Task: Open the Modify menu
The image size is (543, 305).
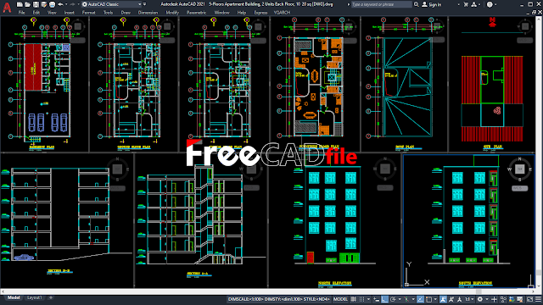Action: pyautogui.click(x=172, y=13)
